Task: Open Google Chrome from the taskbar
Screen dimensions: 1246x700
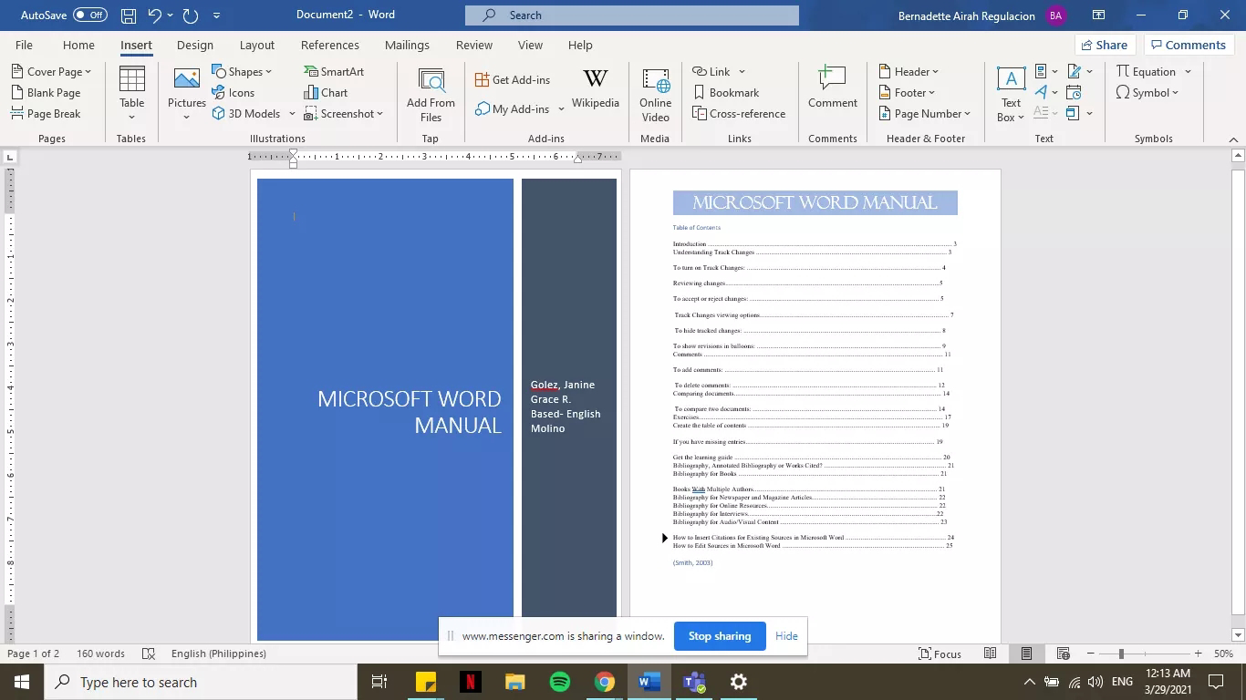Action: 605,682
